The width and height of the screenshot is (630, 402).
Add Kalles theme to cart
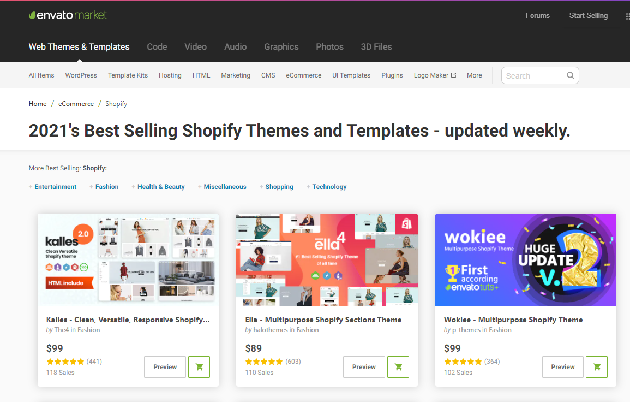[x=199, y=367]
